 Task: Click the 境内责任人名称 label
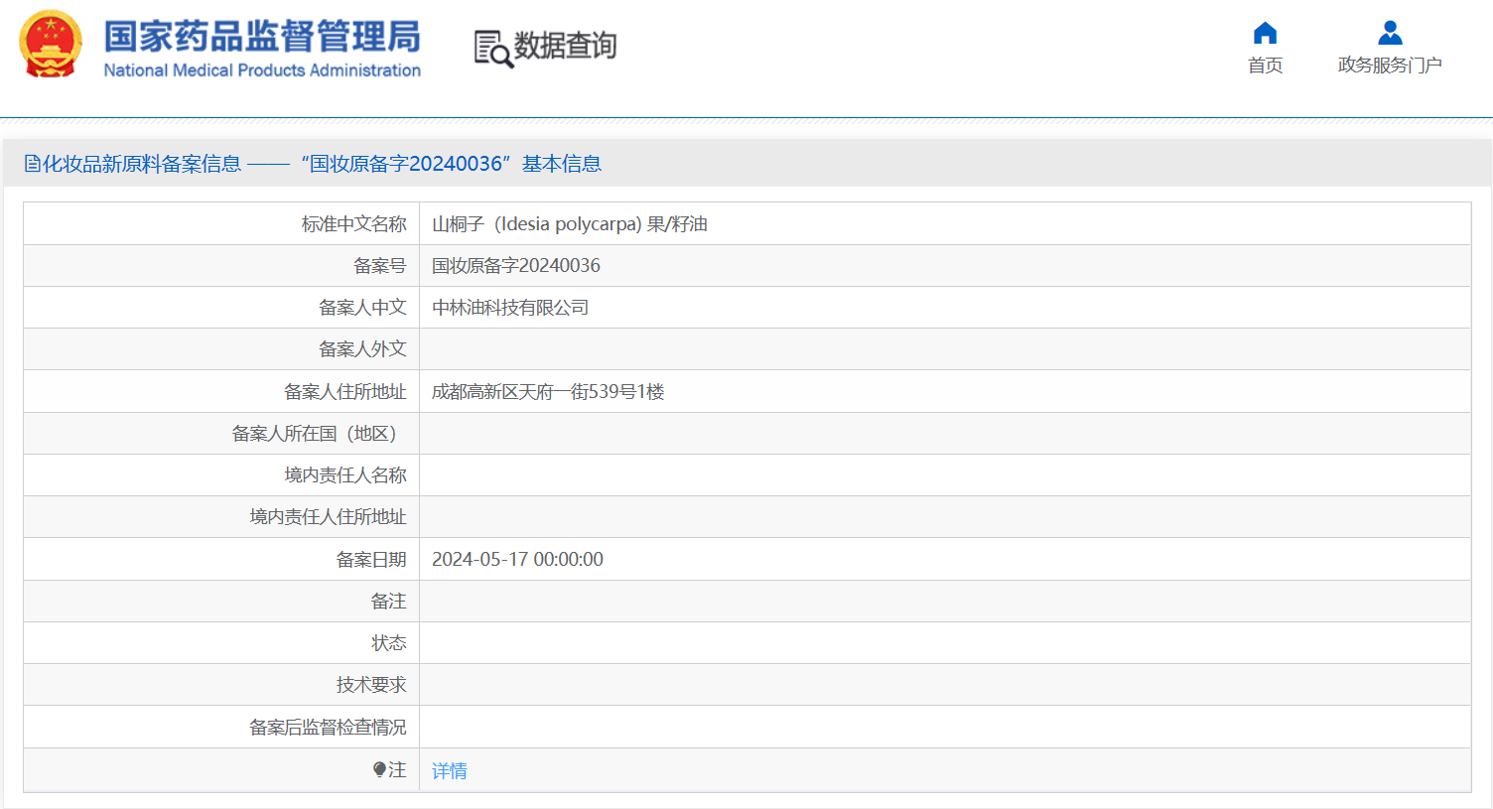pyautogui.click(x=345, y=475)
